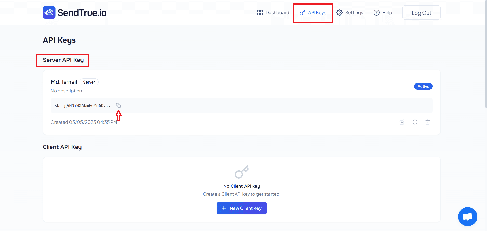Go to the API Keys tab
Screen dimensions: 487x231
pos(313,13)
